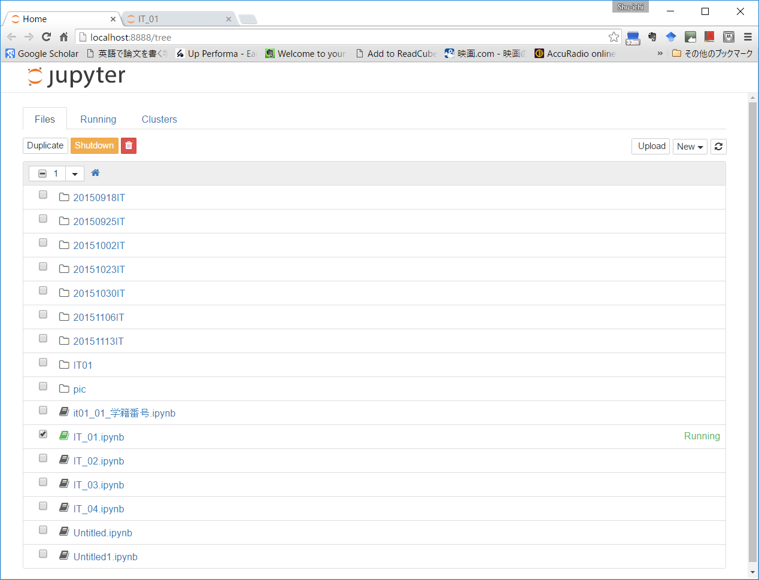Click the vertical page scrollbar
Image resolution: width=759 pixels, height=580 pixels.
(752, 329)
